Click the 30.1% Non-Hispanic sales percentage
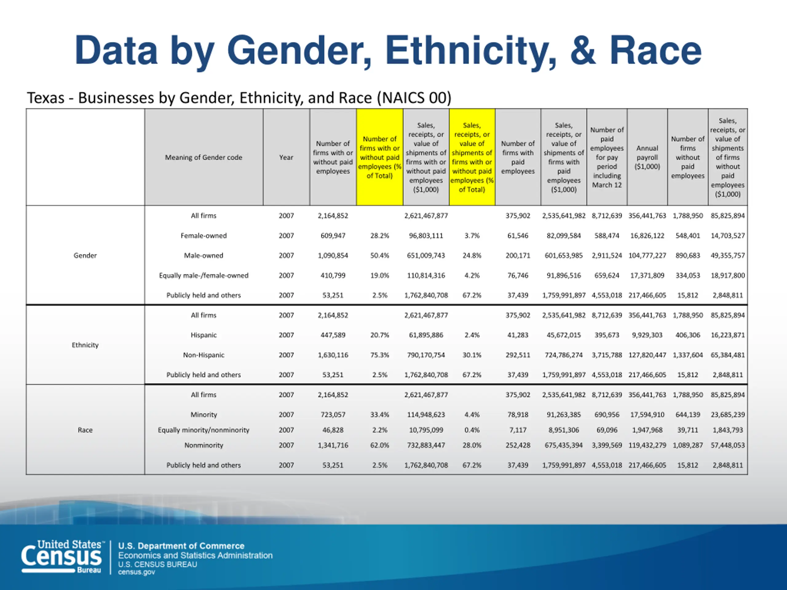This screenshot has width=787, height=590. coord(472,355)
